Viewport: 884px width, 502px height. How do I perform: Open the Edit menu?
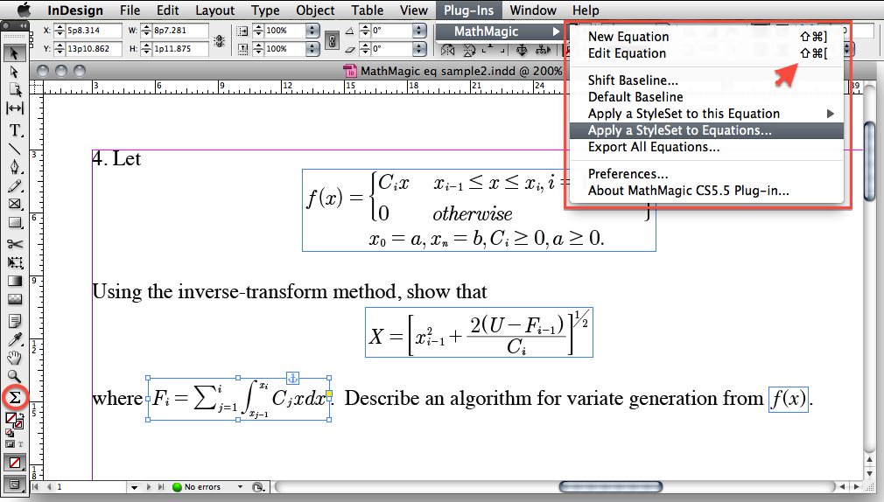coord(167,10)
